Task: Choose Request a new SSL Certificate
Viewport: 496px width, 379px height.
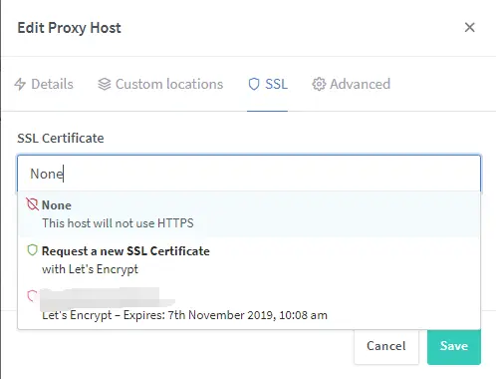Action: click(249, 259)
